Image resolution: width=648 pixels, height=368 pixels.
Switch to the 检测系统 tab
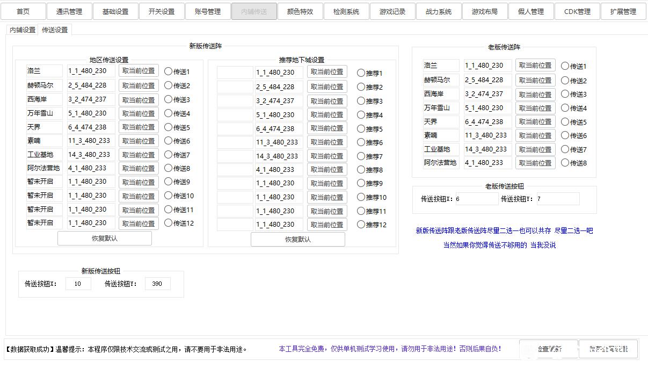tap(346, 11)
